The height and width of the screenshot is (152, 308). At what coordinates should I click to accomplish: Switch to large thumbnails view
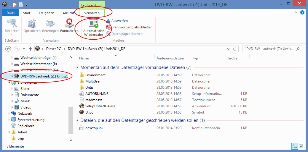[301, 146]
